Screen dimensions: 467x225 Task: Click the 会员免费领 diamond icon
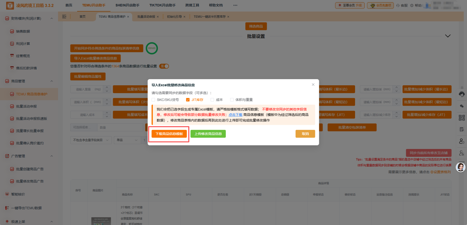[372, 6]
